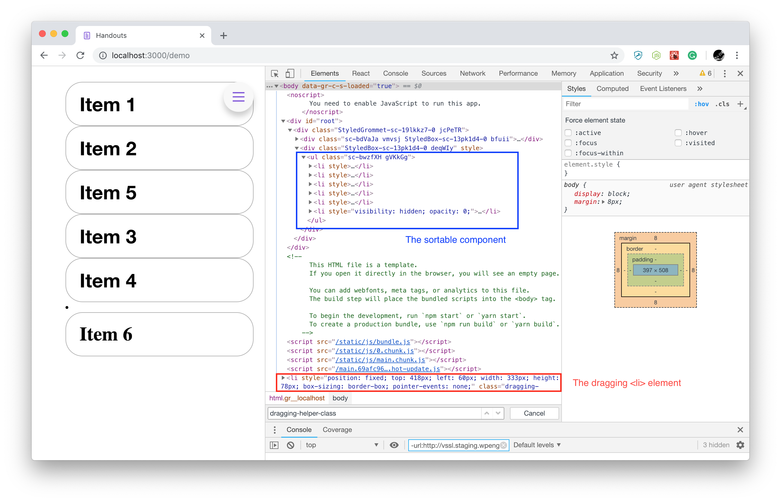Close the Handouts tab

(202, 36)
